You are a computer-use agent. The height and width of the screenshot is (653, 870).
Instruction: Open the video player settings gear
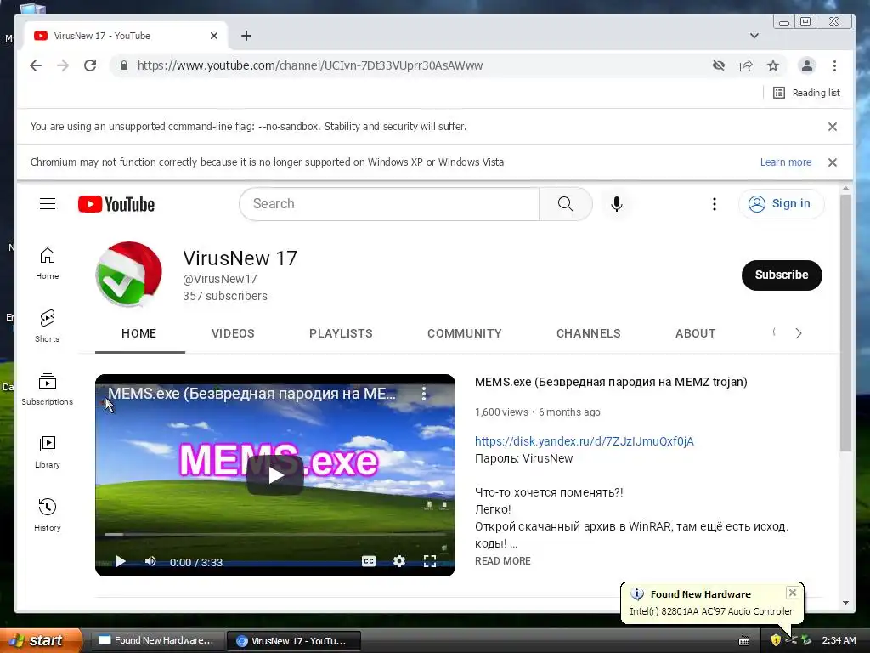[x=399, y=561]
